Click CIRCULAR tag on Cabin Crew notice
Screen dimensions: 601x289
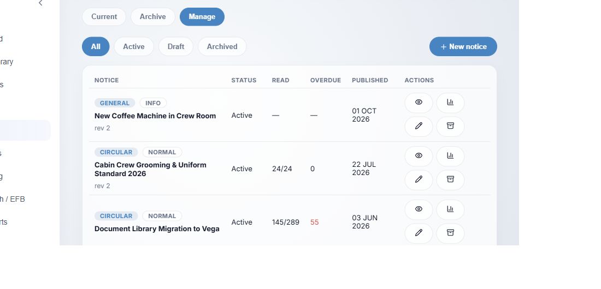point(116,152)
